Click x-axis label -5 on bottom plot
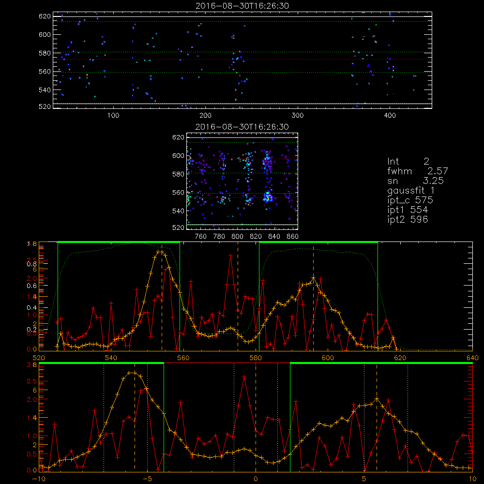484x484 pixels. tap(147, 479)
